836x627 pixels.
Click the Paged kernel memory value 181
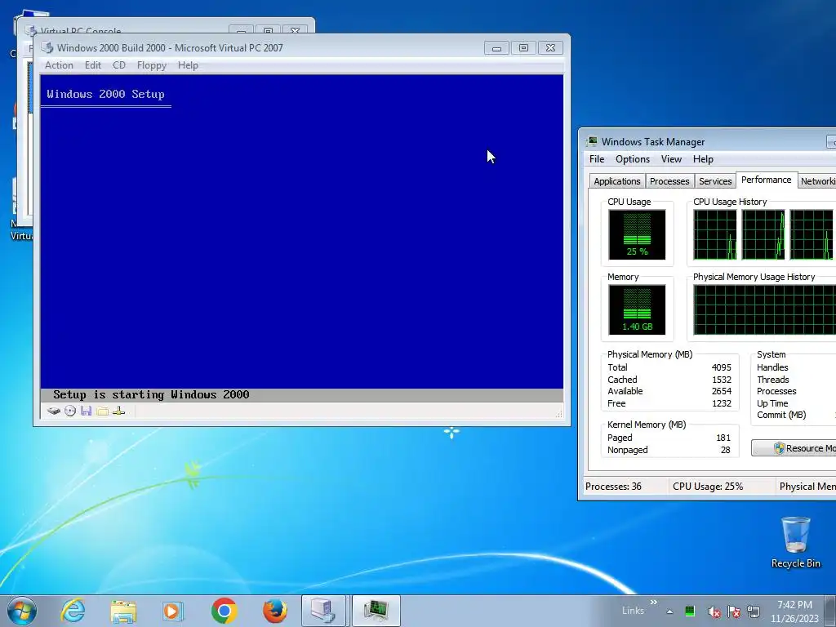(723, 438)
